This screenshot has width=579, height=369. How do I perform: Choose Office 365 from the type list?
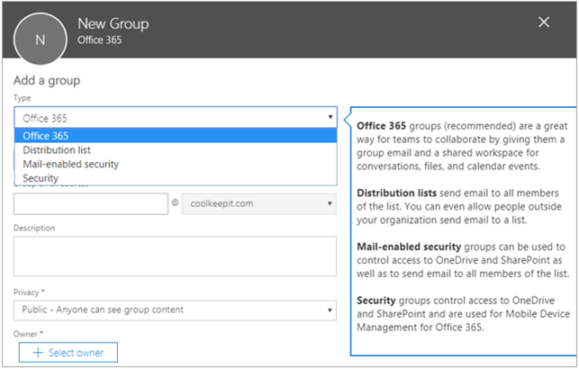[176, 136]
